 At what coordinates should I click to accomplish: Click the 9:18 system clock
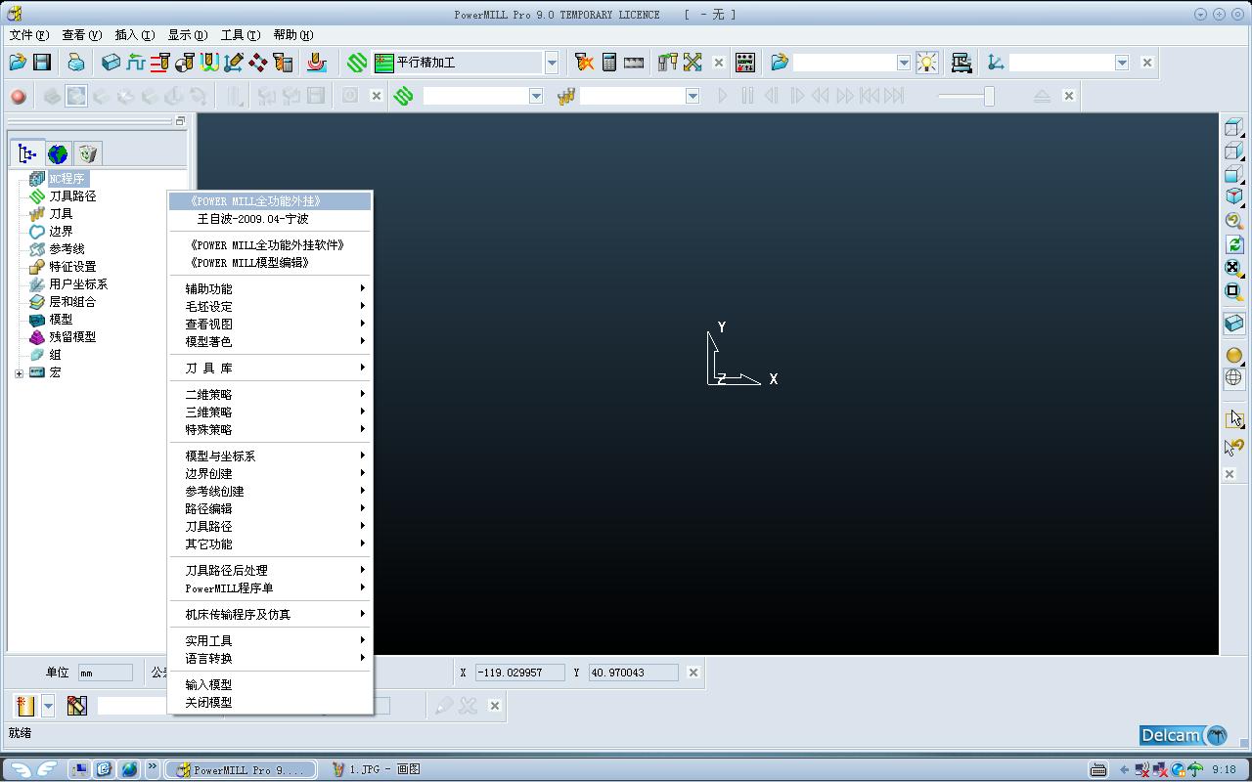(1224, 769)
